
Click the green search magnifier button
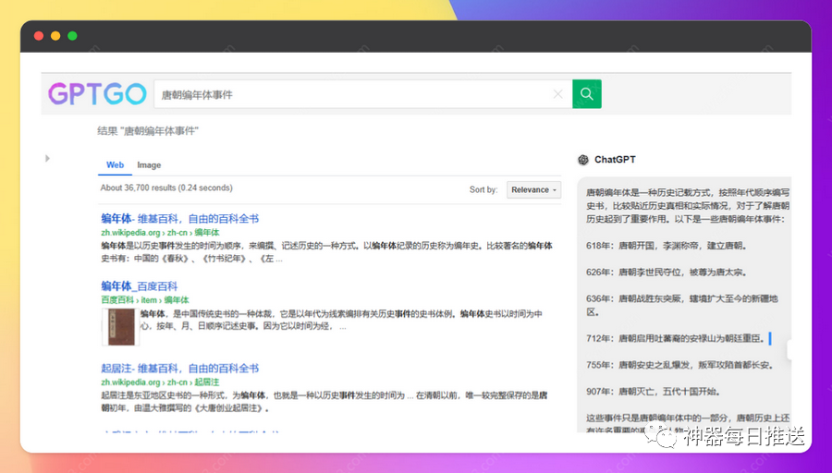586,94
